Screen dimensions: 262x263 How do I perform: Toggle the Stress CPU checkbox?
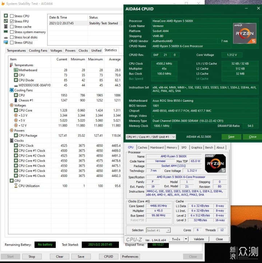point(12,16)
